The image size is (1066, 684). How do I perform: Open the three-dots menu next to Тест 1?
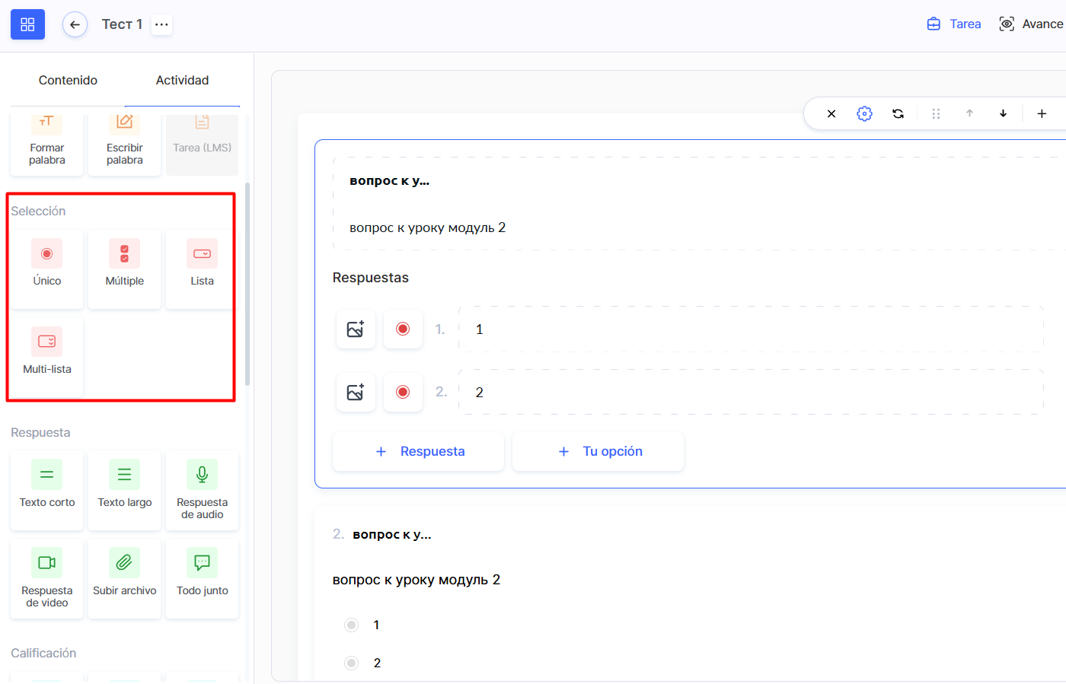[161, 24]
